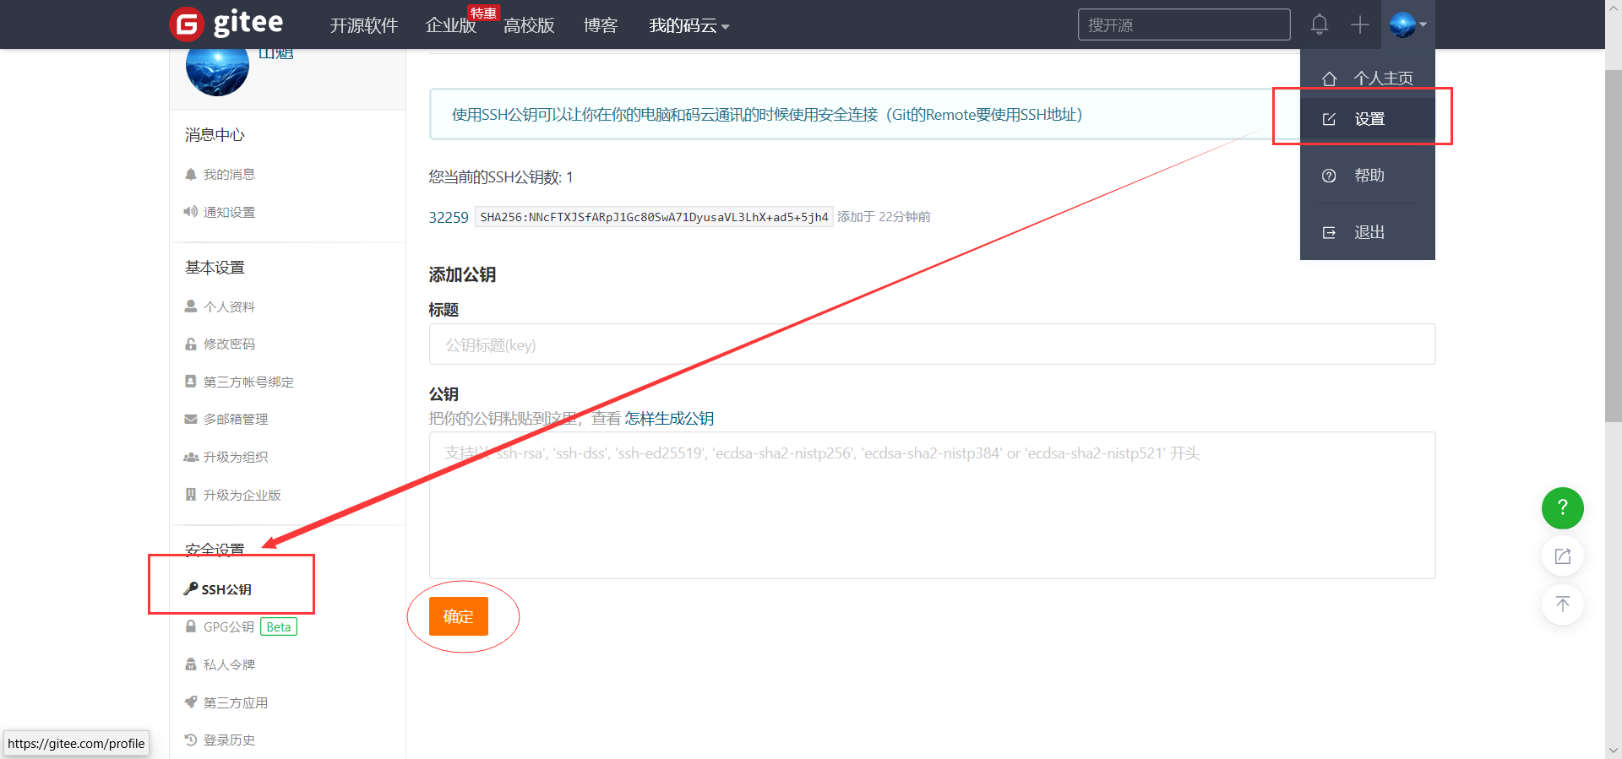Open the 企业版 nav item
This screenshot has width=1622, height=759.
click(x=450, y=25)
